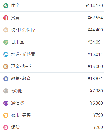The width and height of the screenshot is (104, 133).
Task: Click the ¥114,130 housing amount
Action: pos(94,6)
